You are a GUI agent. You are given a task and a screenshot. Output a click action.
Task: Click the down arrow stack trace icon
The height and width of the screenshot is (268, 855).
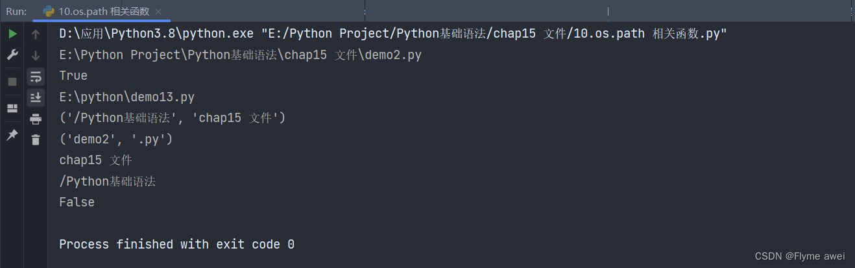36,55
